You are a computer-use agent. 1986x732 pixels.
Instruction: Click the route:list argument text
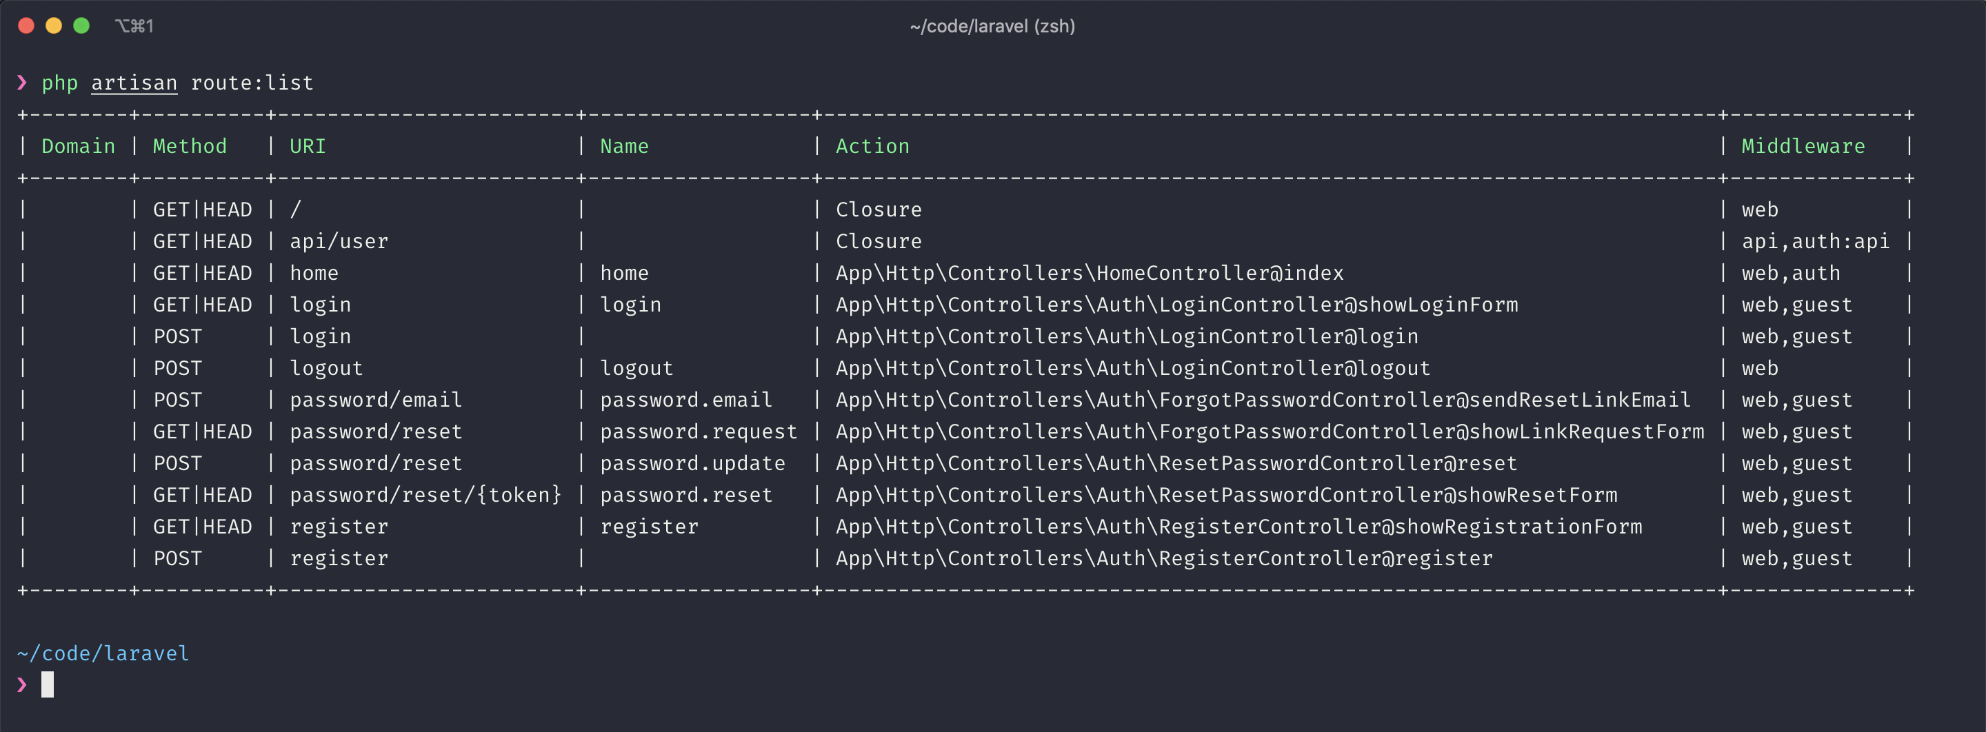coord(252,83)
